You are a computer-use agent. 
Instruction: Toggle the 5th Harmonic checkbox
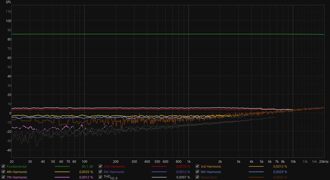tap(100, 172)
